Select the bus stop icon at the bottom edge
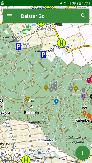The width and height of the screenshot is (92, 163). pyautogui.click(x=26, y=160)
